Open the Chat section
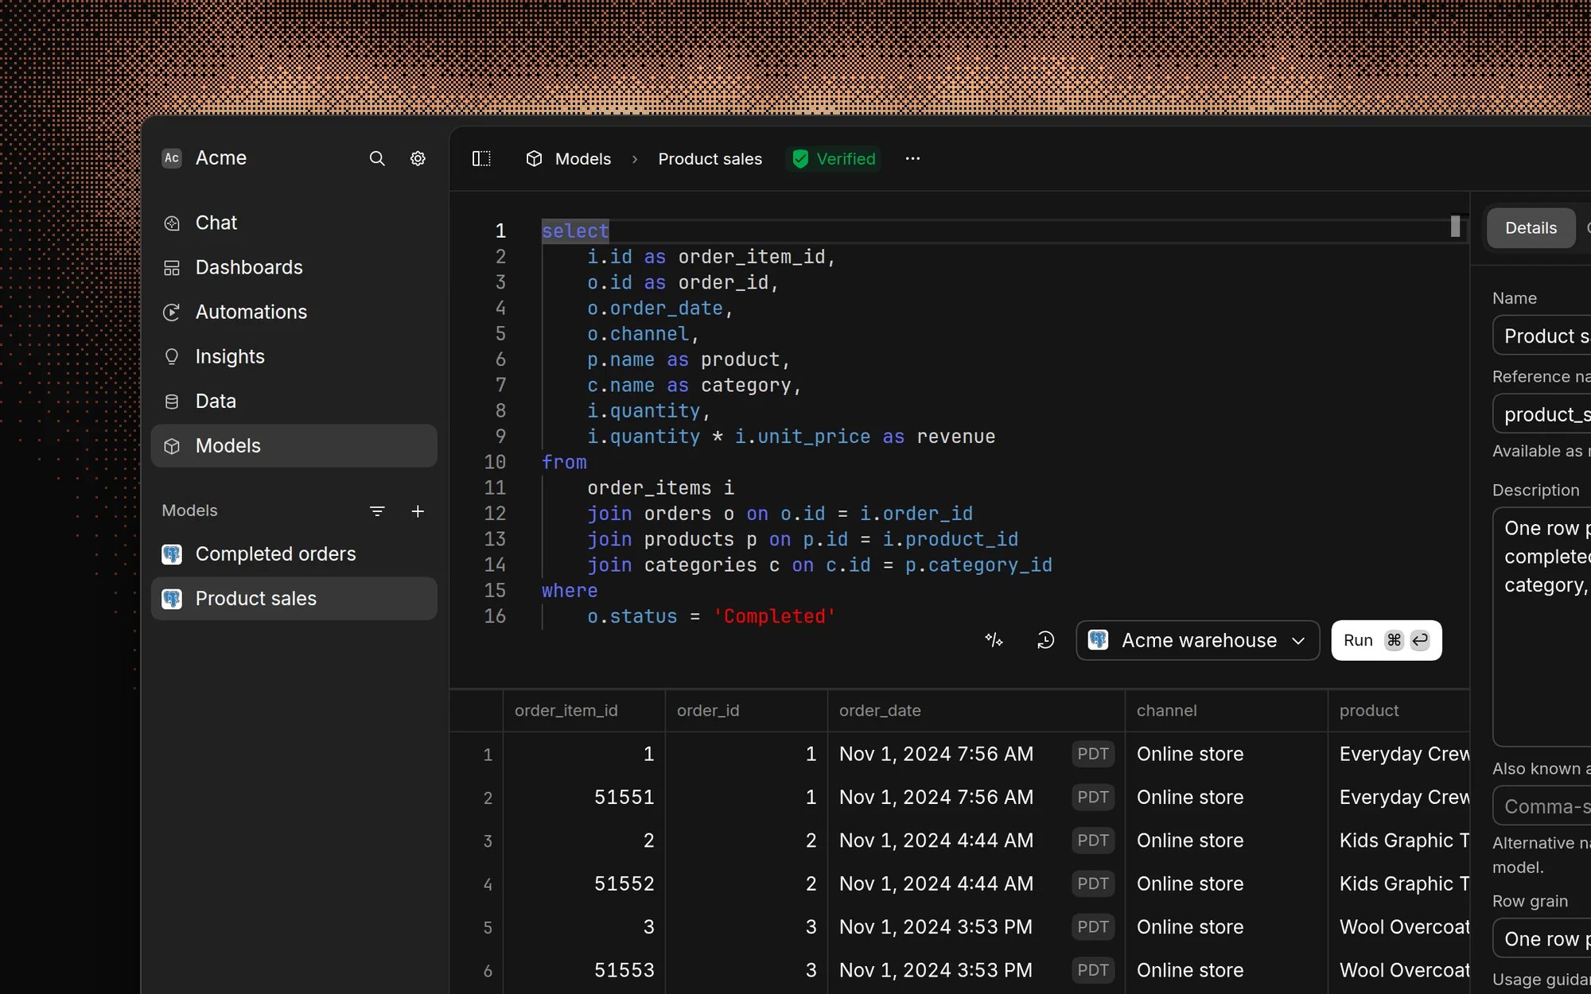Image resolution: width=1591 pixels, height=994 pixels. tap(294, 223)
